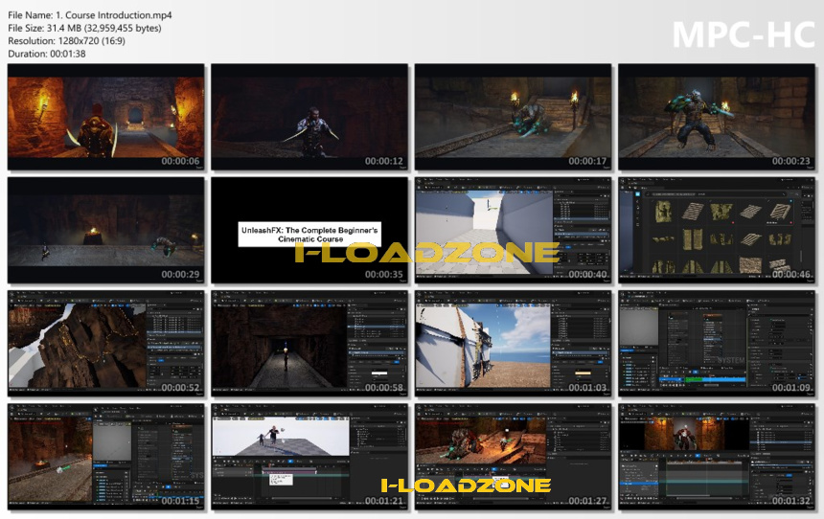
Task: Open the UnleashFX title card frame 00:00:35
Action: pos(309,230)
